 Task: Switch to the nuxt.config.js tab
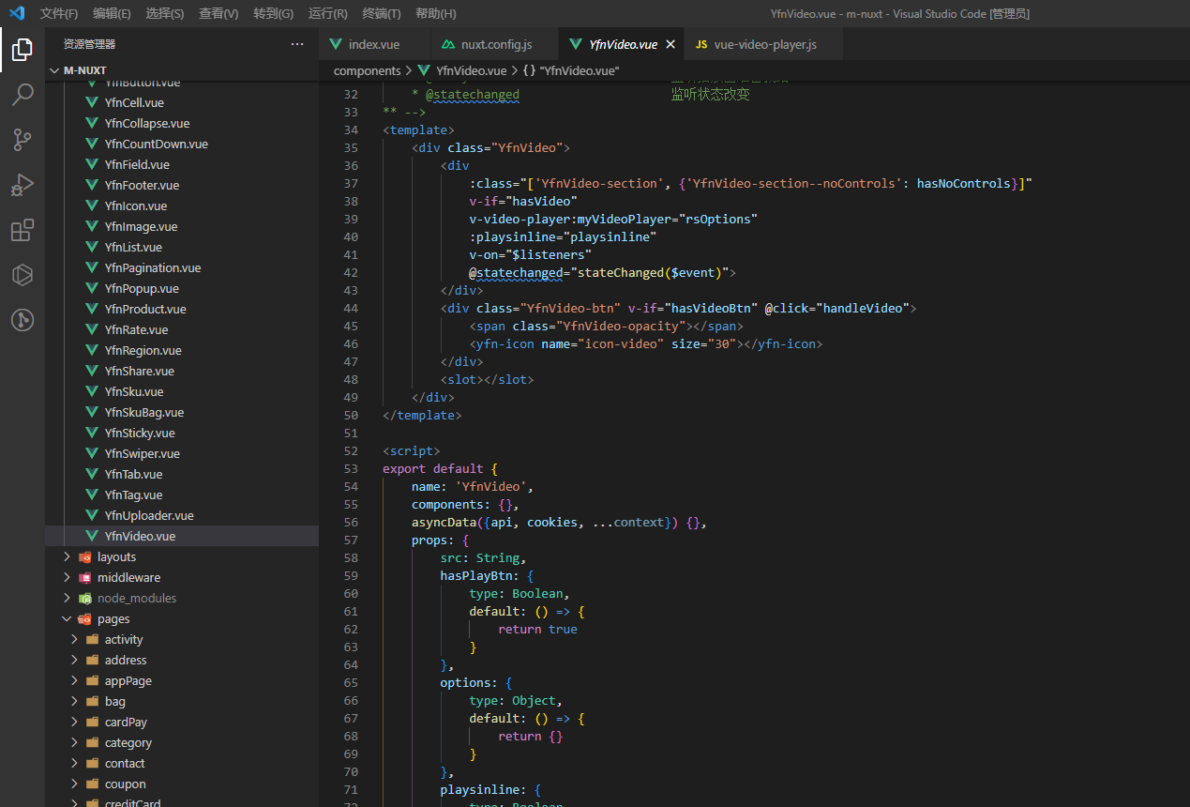(x=495, y=44)
